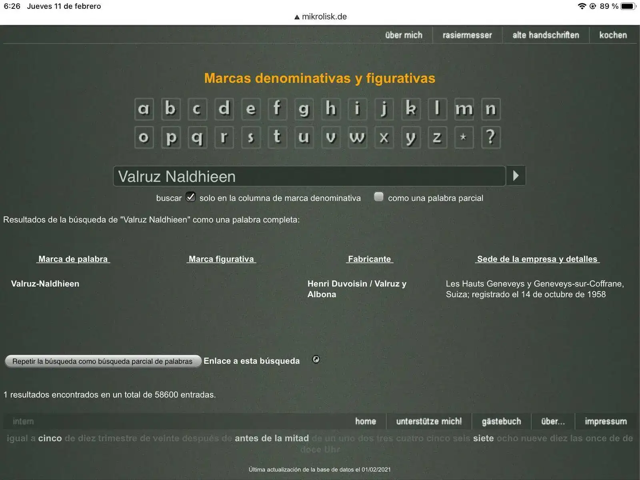The height and width of the screenshot is (480, 640).
Task: Click the external link icon beside search link
Action: (x=316, y=359)
